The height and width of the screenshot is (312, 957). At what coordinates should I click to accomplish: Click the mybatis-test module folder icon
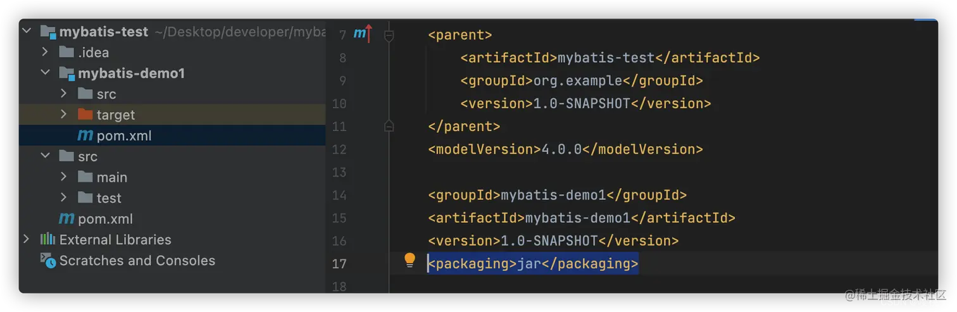point(49,32)
